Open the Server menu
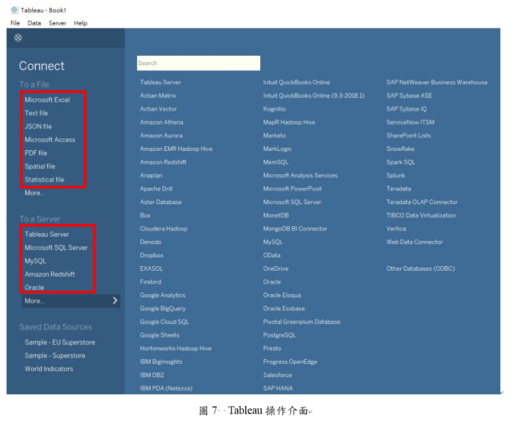Viewport: 522px width, 421px height. pos(58,23)
